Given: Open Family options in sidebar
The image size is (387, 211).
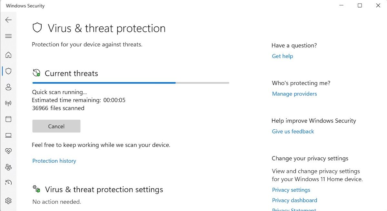Looking at the screenshot, I should (x=8, y=167).
